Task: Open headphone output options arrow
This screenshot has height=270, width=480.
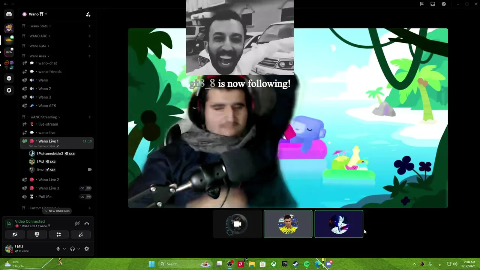Action: pyautogui.click(x=78, y=249)
